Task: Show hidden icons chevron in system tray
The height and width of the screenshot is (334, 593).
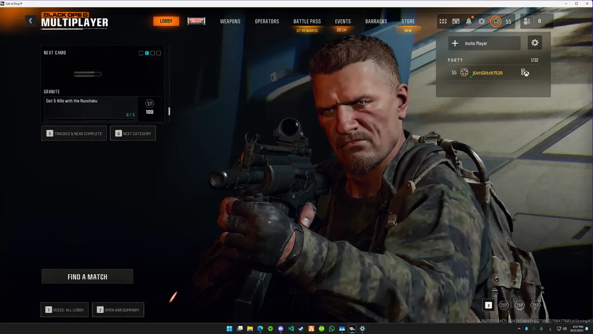Action: pos(519,329)
